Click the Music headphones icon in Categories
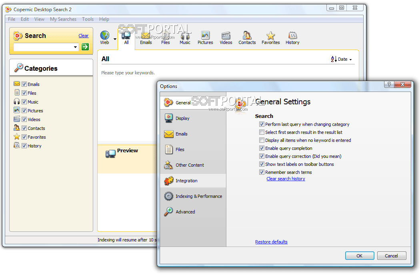The height and width of the screenshot is (275, 420). pos(17,102)
